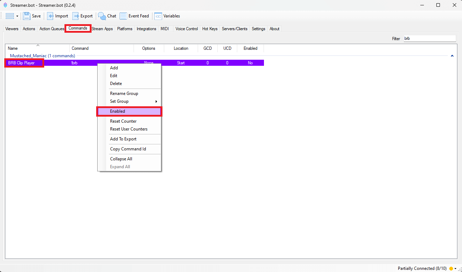
Task: Open dropdown arrow next to hamburger menu
Action: [17, 16]
